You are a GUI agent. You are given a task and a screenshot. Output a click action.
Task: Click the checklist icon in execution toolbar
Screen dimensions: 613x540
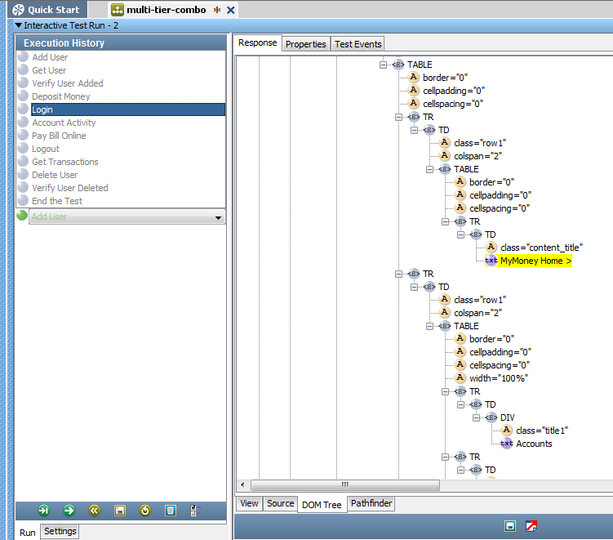193,511
